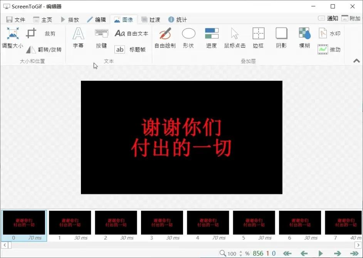363x258 pixels.
Task: Select frame 5 thumbnail
Action: tap(254, 226)
